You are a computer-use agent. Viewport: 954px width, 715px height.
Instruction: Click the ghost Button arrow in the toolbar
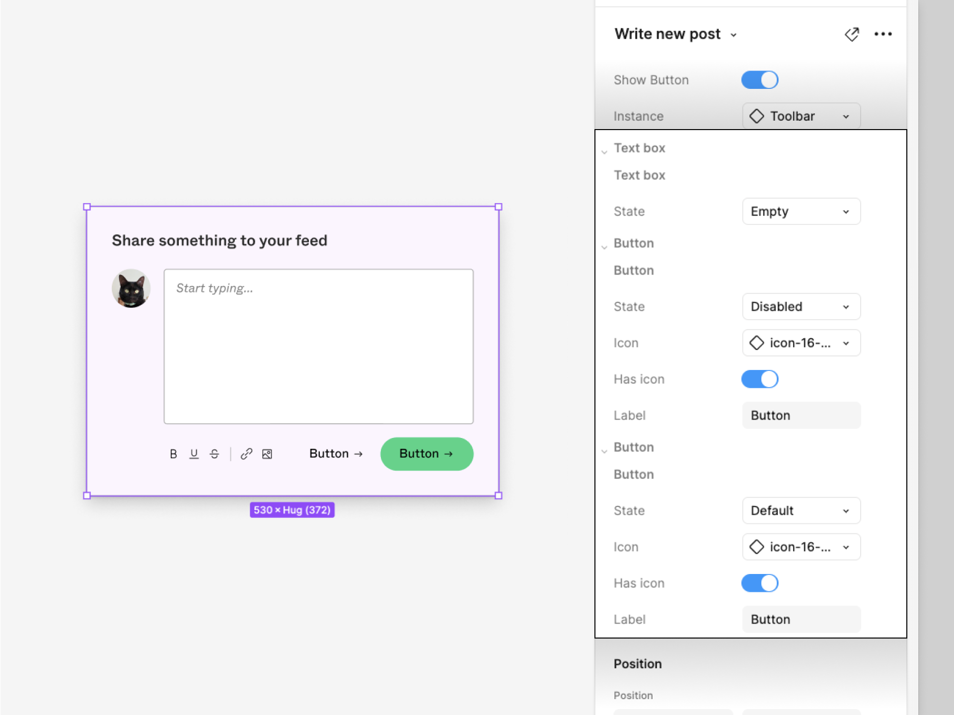click(336, 454)
